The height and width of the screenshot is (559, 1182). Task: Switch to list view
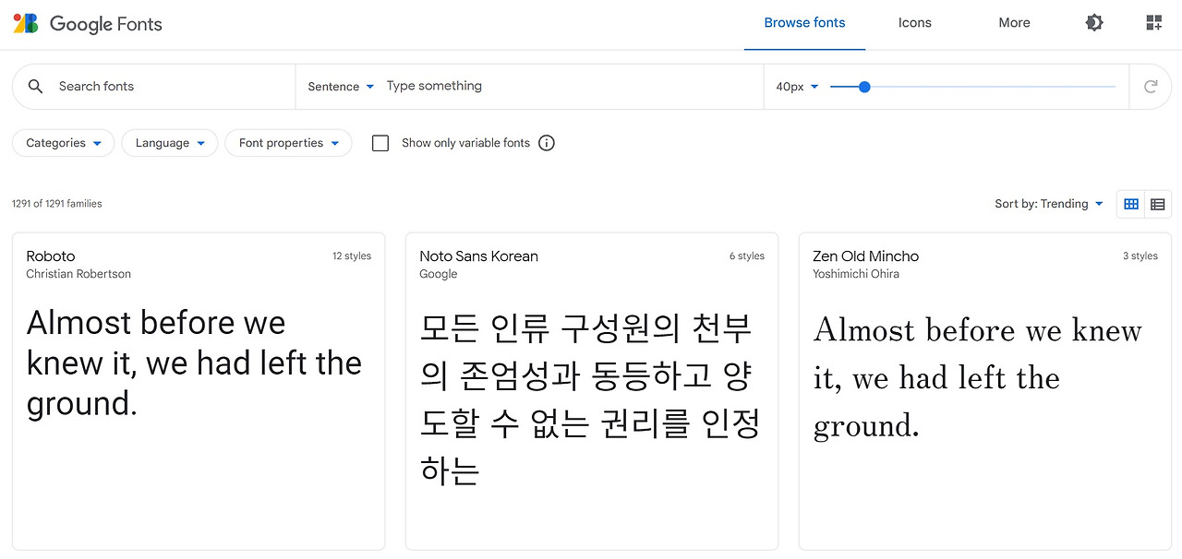(x=1158, y=204)
